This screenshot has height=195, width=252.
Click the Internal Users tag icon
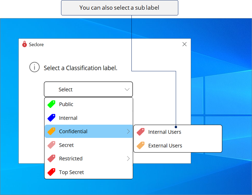pyautogui.click(x=141, y=131)
